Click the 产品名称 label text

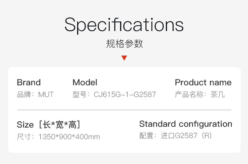[189, 95]
